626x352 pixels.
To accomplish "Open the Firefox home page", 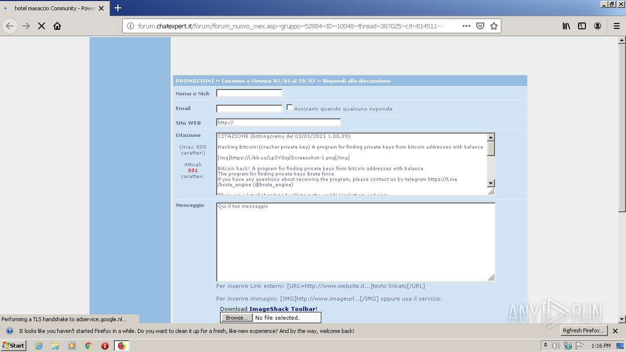I will tap(57, 26).
